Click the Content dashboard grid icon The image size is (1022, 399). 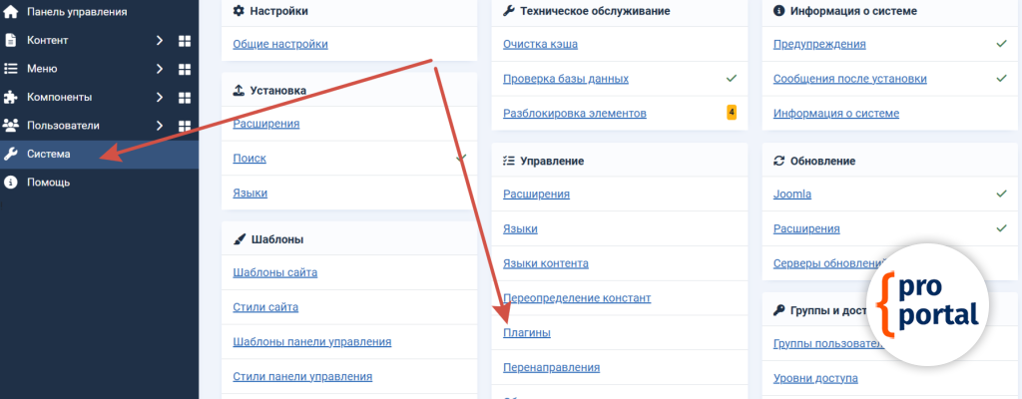(184, 41)
